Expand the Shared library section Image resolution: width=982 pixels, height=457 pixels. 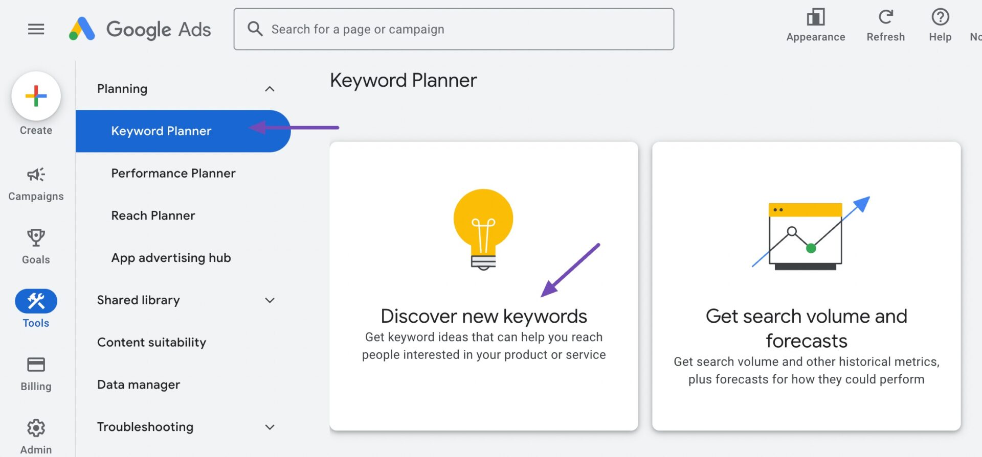(270, 300)
